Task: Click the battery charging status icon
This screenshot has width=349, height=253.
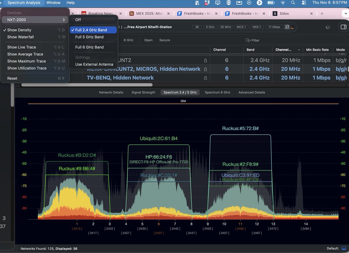Action: pyautogui.click(x=271, y=3)
